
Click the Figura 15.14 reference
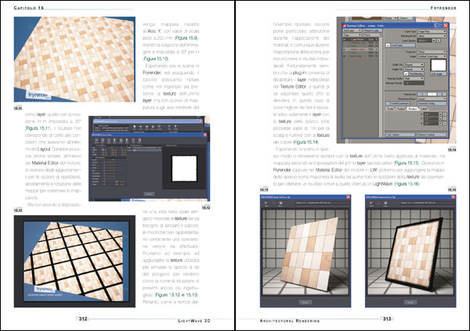[305, 142]
